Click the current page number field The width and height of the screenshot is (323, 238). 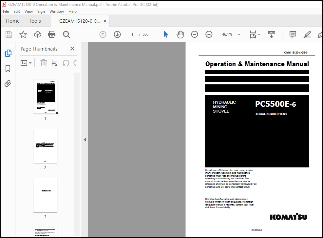tap(132, 34)
